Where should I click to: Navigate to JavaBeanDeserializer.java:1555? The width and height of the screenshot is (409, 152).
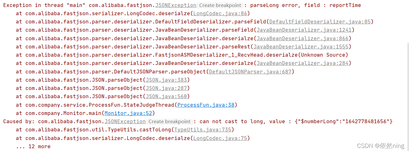coord(301,47)
